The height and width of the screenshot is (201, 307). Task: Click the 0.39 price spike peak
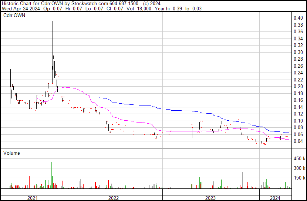(53, 21)
